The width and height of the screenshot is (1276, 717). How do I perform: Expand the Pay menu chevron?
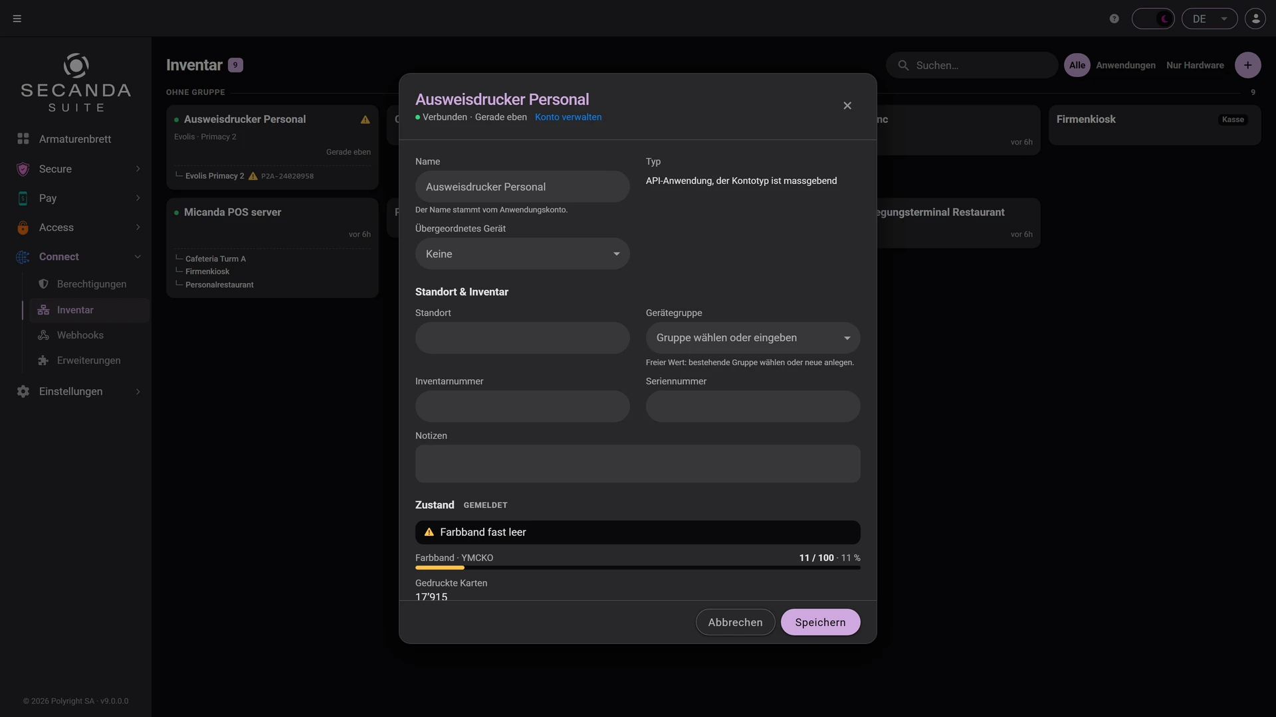point(138,198)
